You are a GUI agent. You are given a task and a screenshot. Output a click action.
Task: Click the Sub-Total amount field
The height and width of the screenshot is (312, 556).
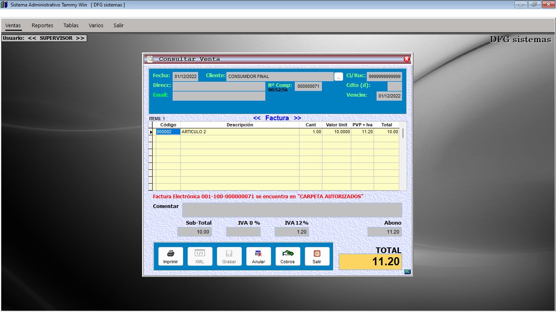tap(195, 232)
